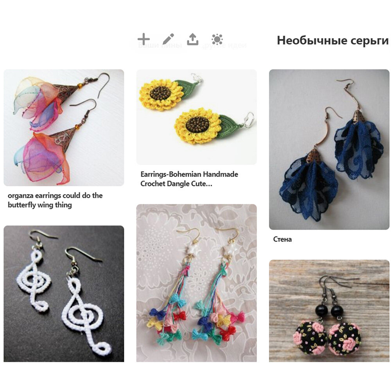Click the green leaf of lower sunflower earring
This screenshot has height=391, width=391.
[x=229, y=126]
